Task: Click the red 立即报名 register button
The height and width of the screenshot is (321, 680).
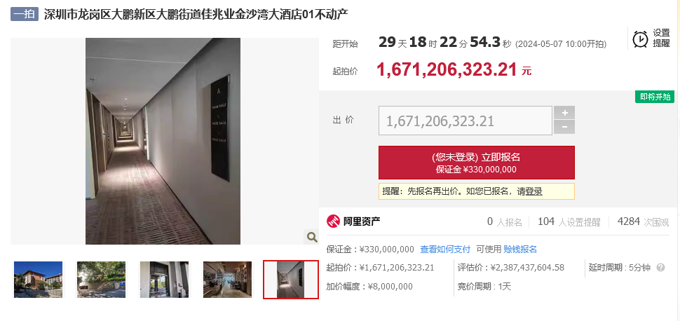Action: click(x=477, y=163)
